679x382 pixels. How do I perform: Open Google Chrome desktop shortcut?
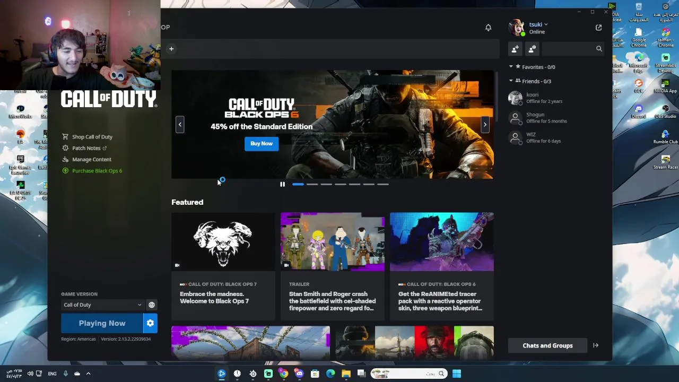pos(639,37)
